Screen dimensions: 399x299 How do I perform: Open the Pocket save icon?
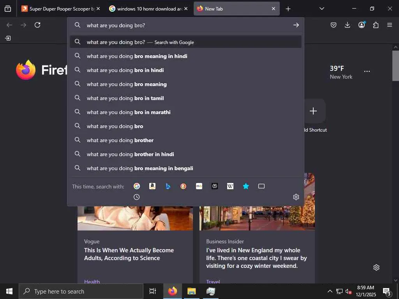(x=334, y=25)
